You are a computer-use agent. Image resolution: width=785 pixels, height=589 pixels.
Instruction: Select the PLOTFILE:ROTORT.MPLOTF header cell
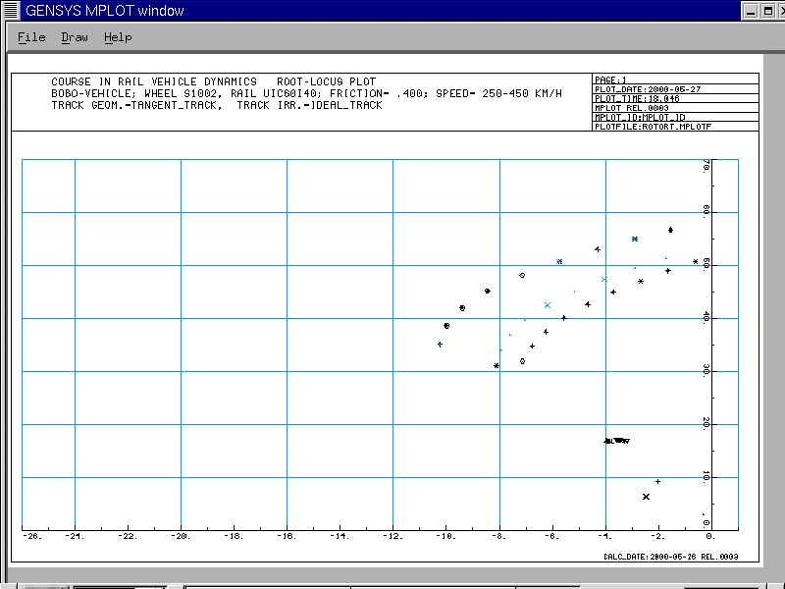click(675, 127)
